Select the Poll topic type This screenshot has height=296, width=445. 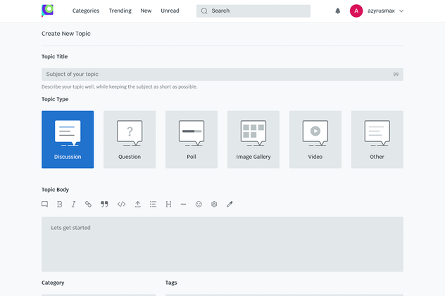pyautogui.click(x=192, y=139)
